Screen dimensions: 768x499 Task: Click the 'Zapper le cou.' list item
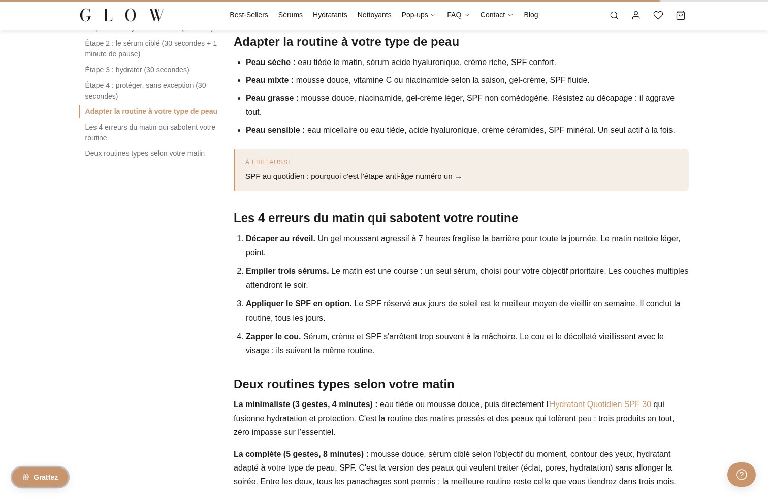[x=273, y=337]
